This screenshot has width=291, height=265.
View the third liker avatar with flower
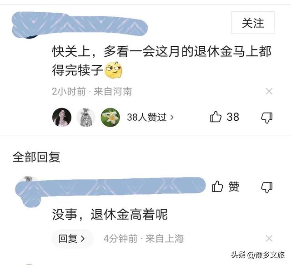[110, 118]
